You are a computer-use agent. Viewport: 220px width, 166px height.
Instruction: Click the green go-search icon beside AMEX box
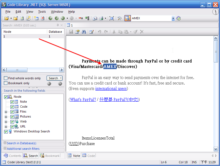coord(179,18)
